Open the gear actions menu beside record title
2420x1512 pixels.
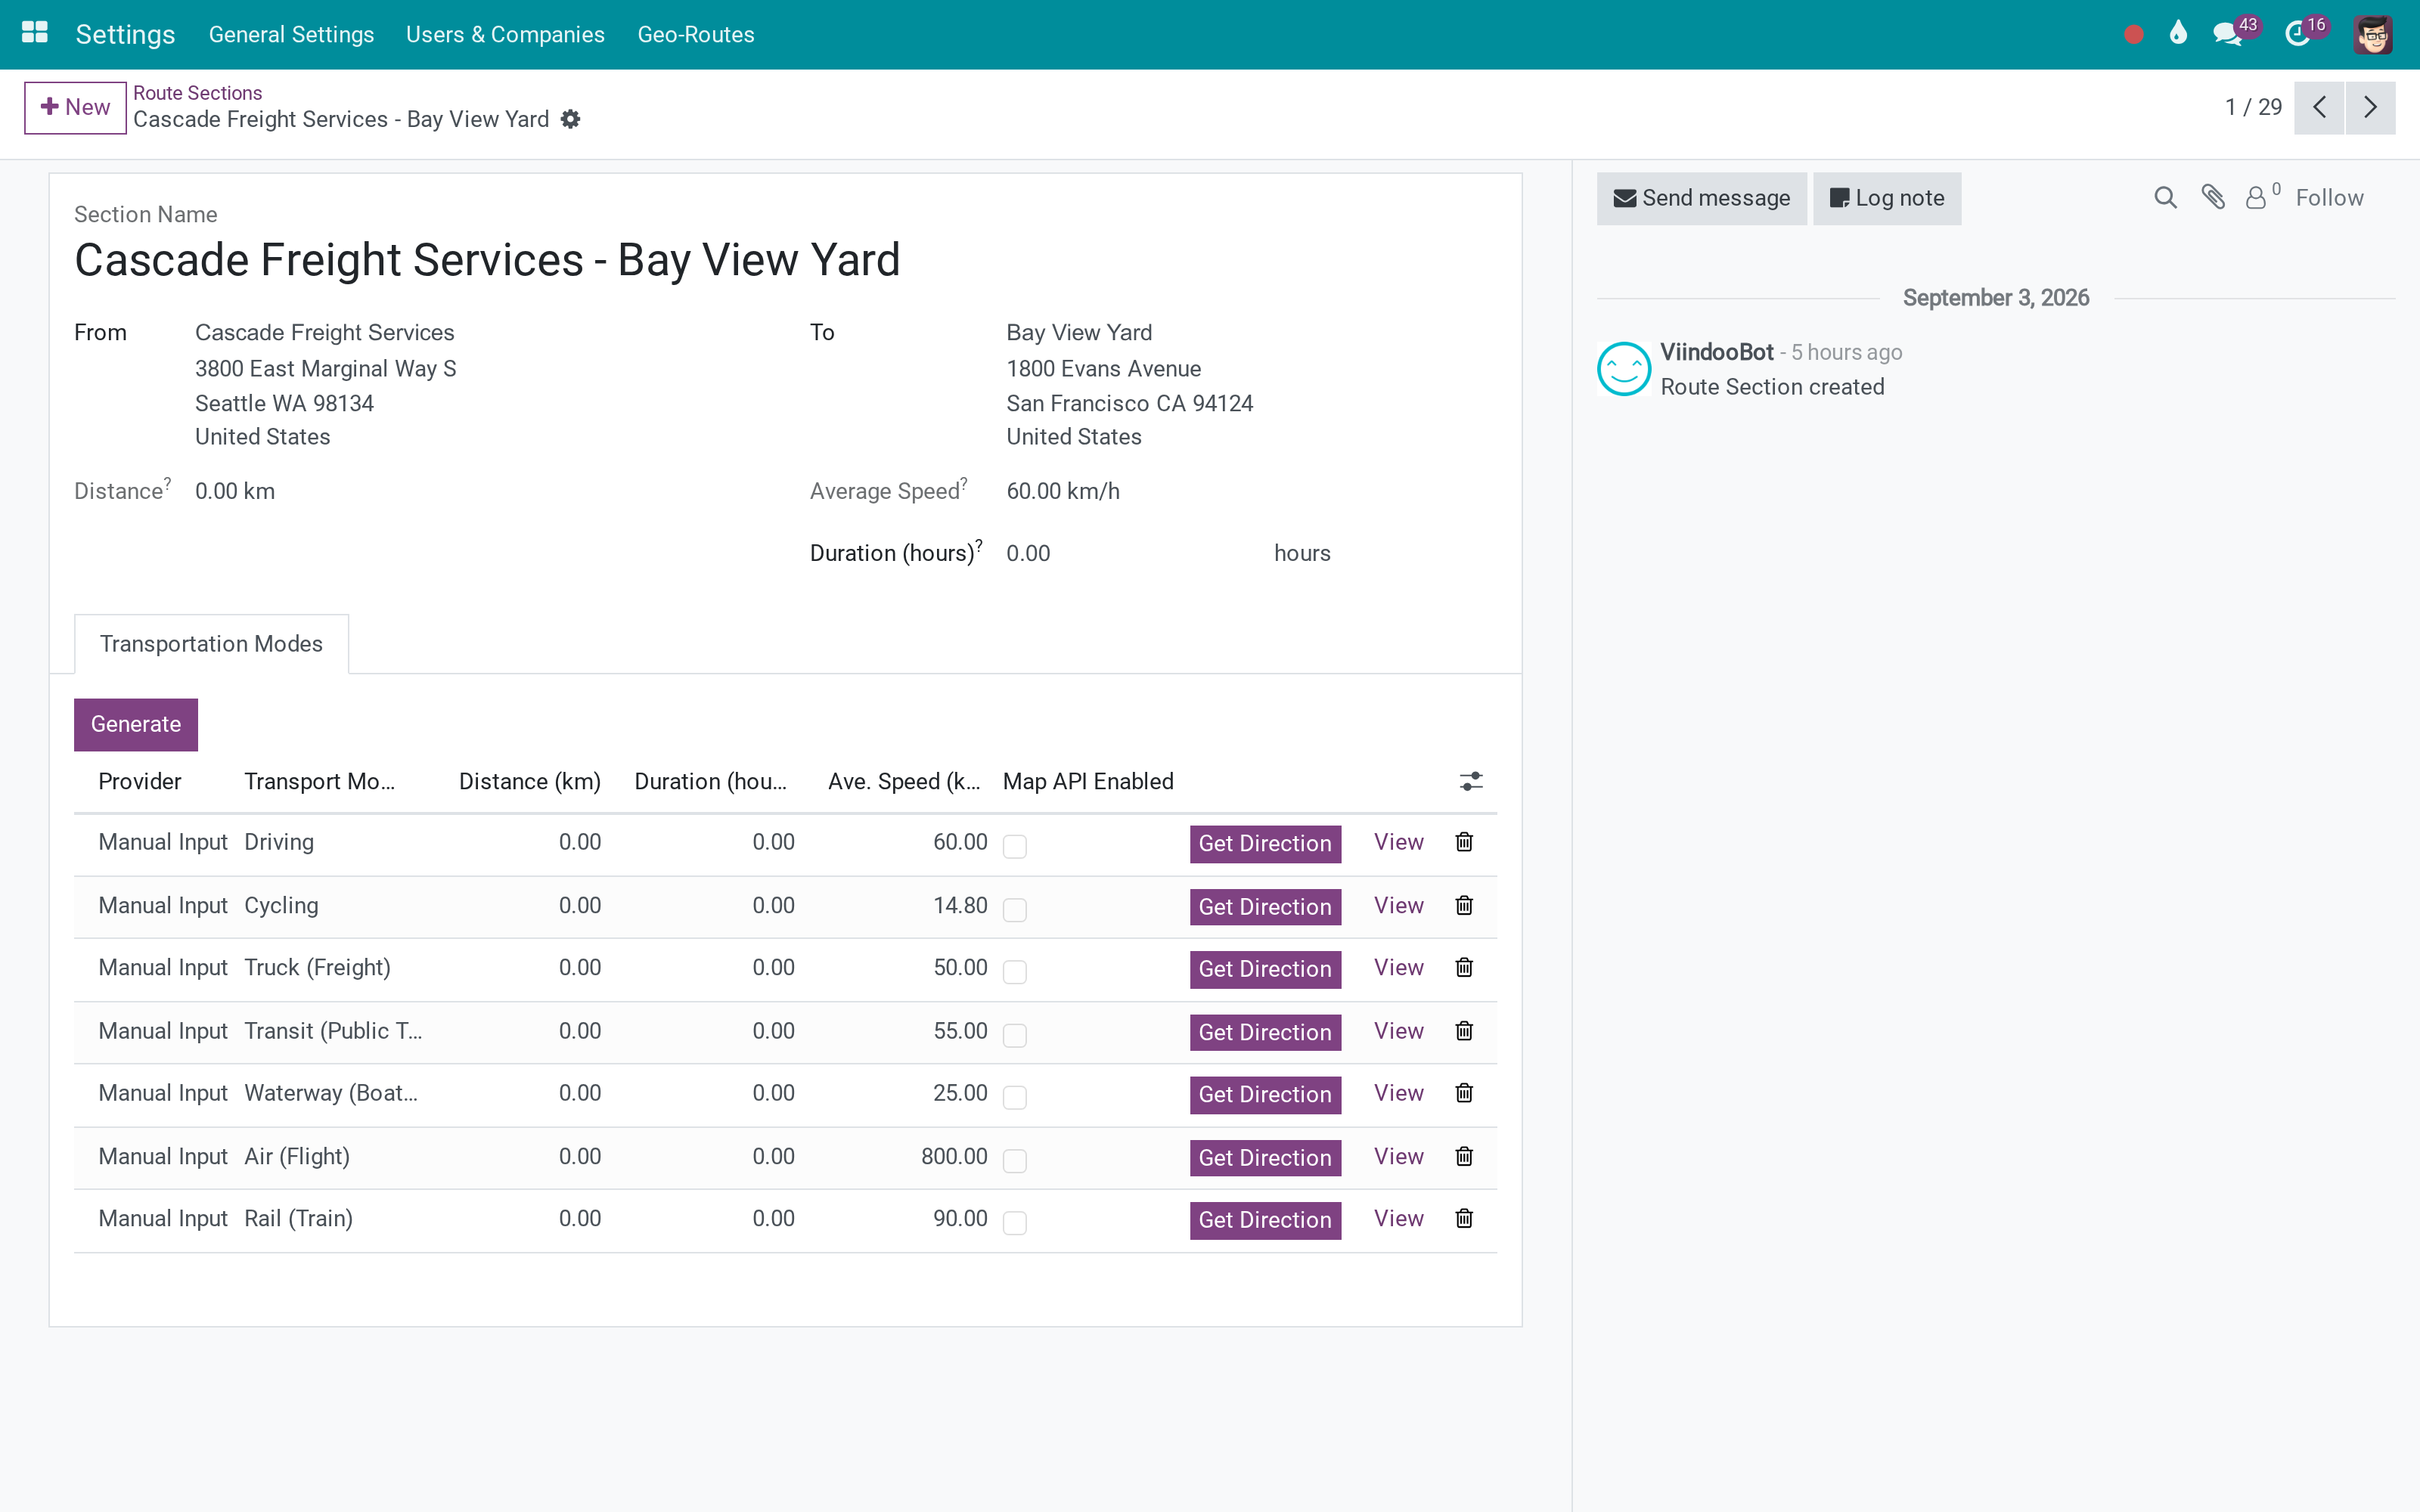[570, 119]
